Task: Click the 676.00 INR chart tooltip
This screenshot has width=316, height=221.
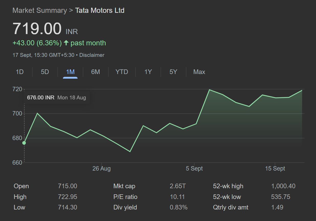Action: tap(56, 98)
